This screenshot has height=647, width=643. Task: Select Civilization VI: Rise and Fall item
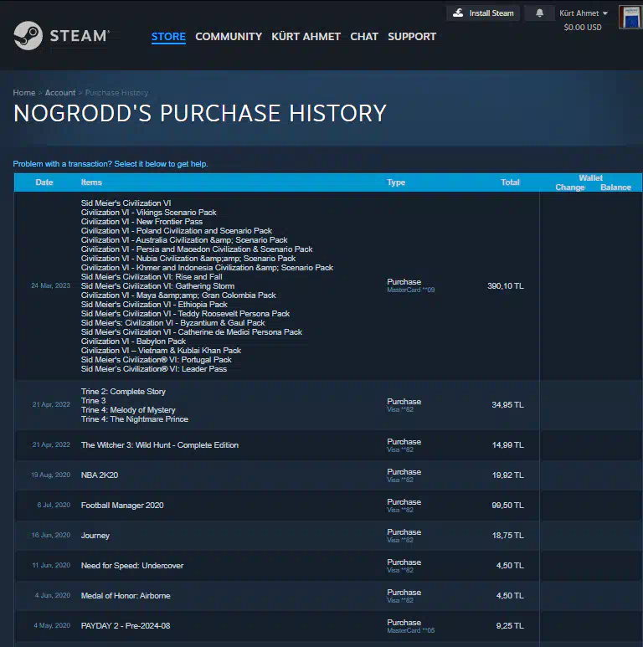click(152, 277)
